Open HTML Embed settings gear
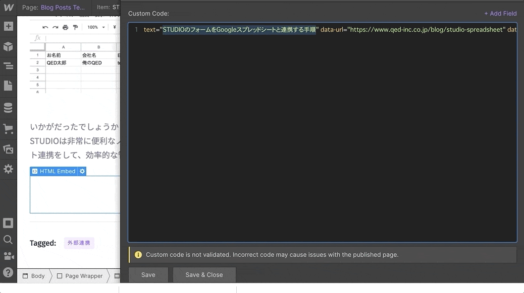This screenshot has height=293, width=524. click(x=82, y=171)
